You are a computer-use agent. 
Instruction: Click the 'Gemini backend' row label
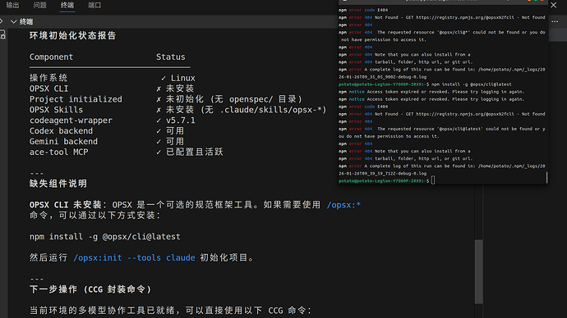point(63,141)
